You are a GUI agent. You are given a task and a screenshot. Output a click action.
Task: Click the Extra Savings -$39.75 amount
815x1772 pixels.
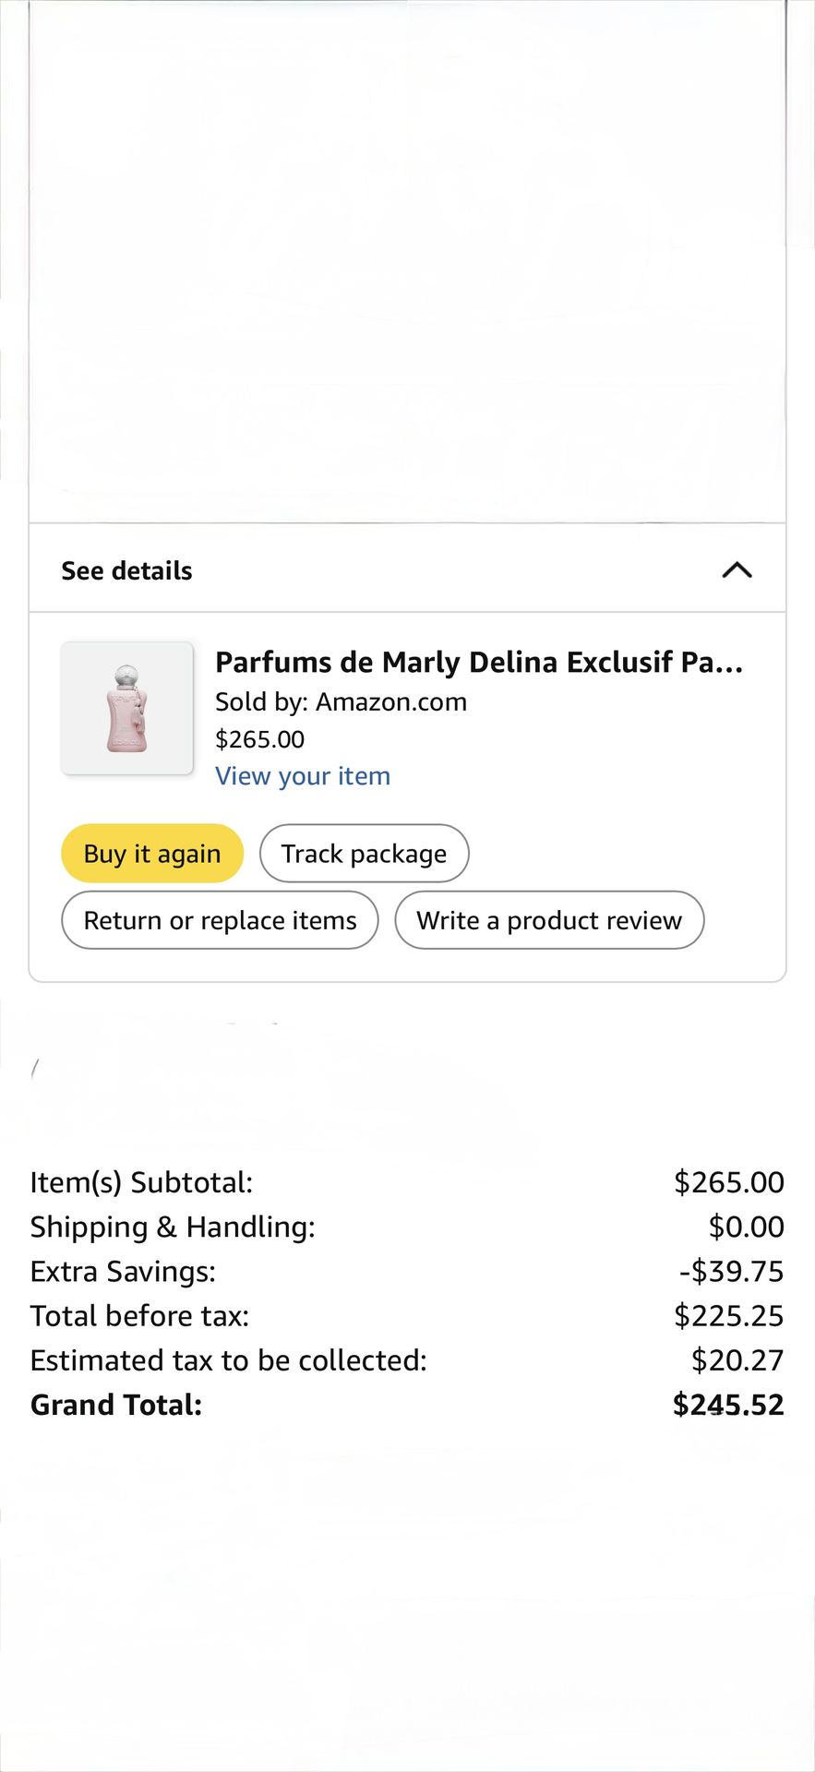point(731,1271)
